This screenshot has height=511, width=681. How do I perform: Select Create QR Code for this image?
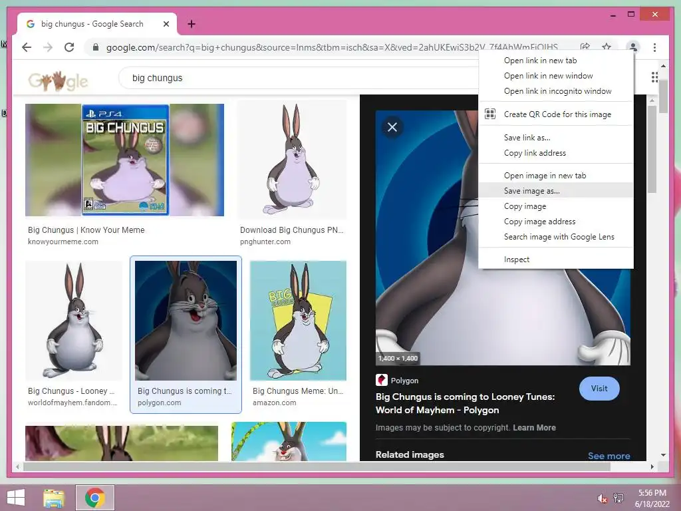coord(556,114)
